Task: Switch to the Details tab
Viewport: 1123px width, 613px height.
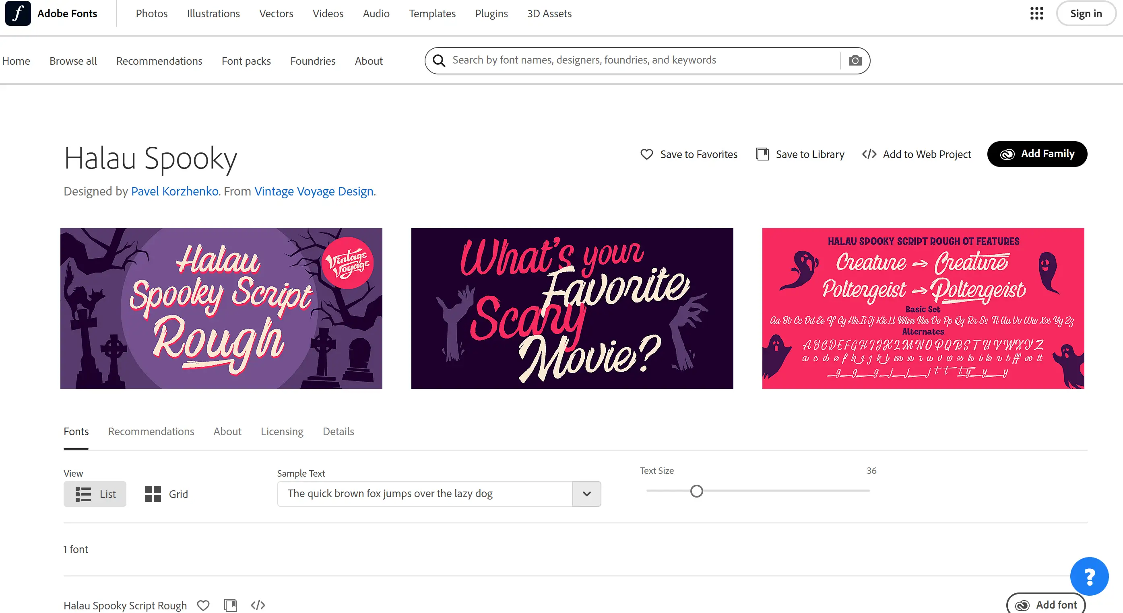Action: pos(338,432)
